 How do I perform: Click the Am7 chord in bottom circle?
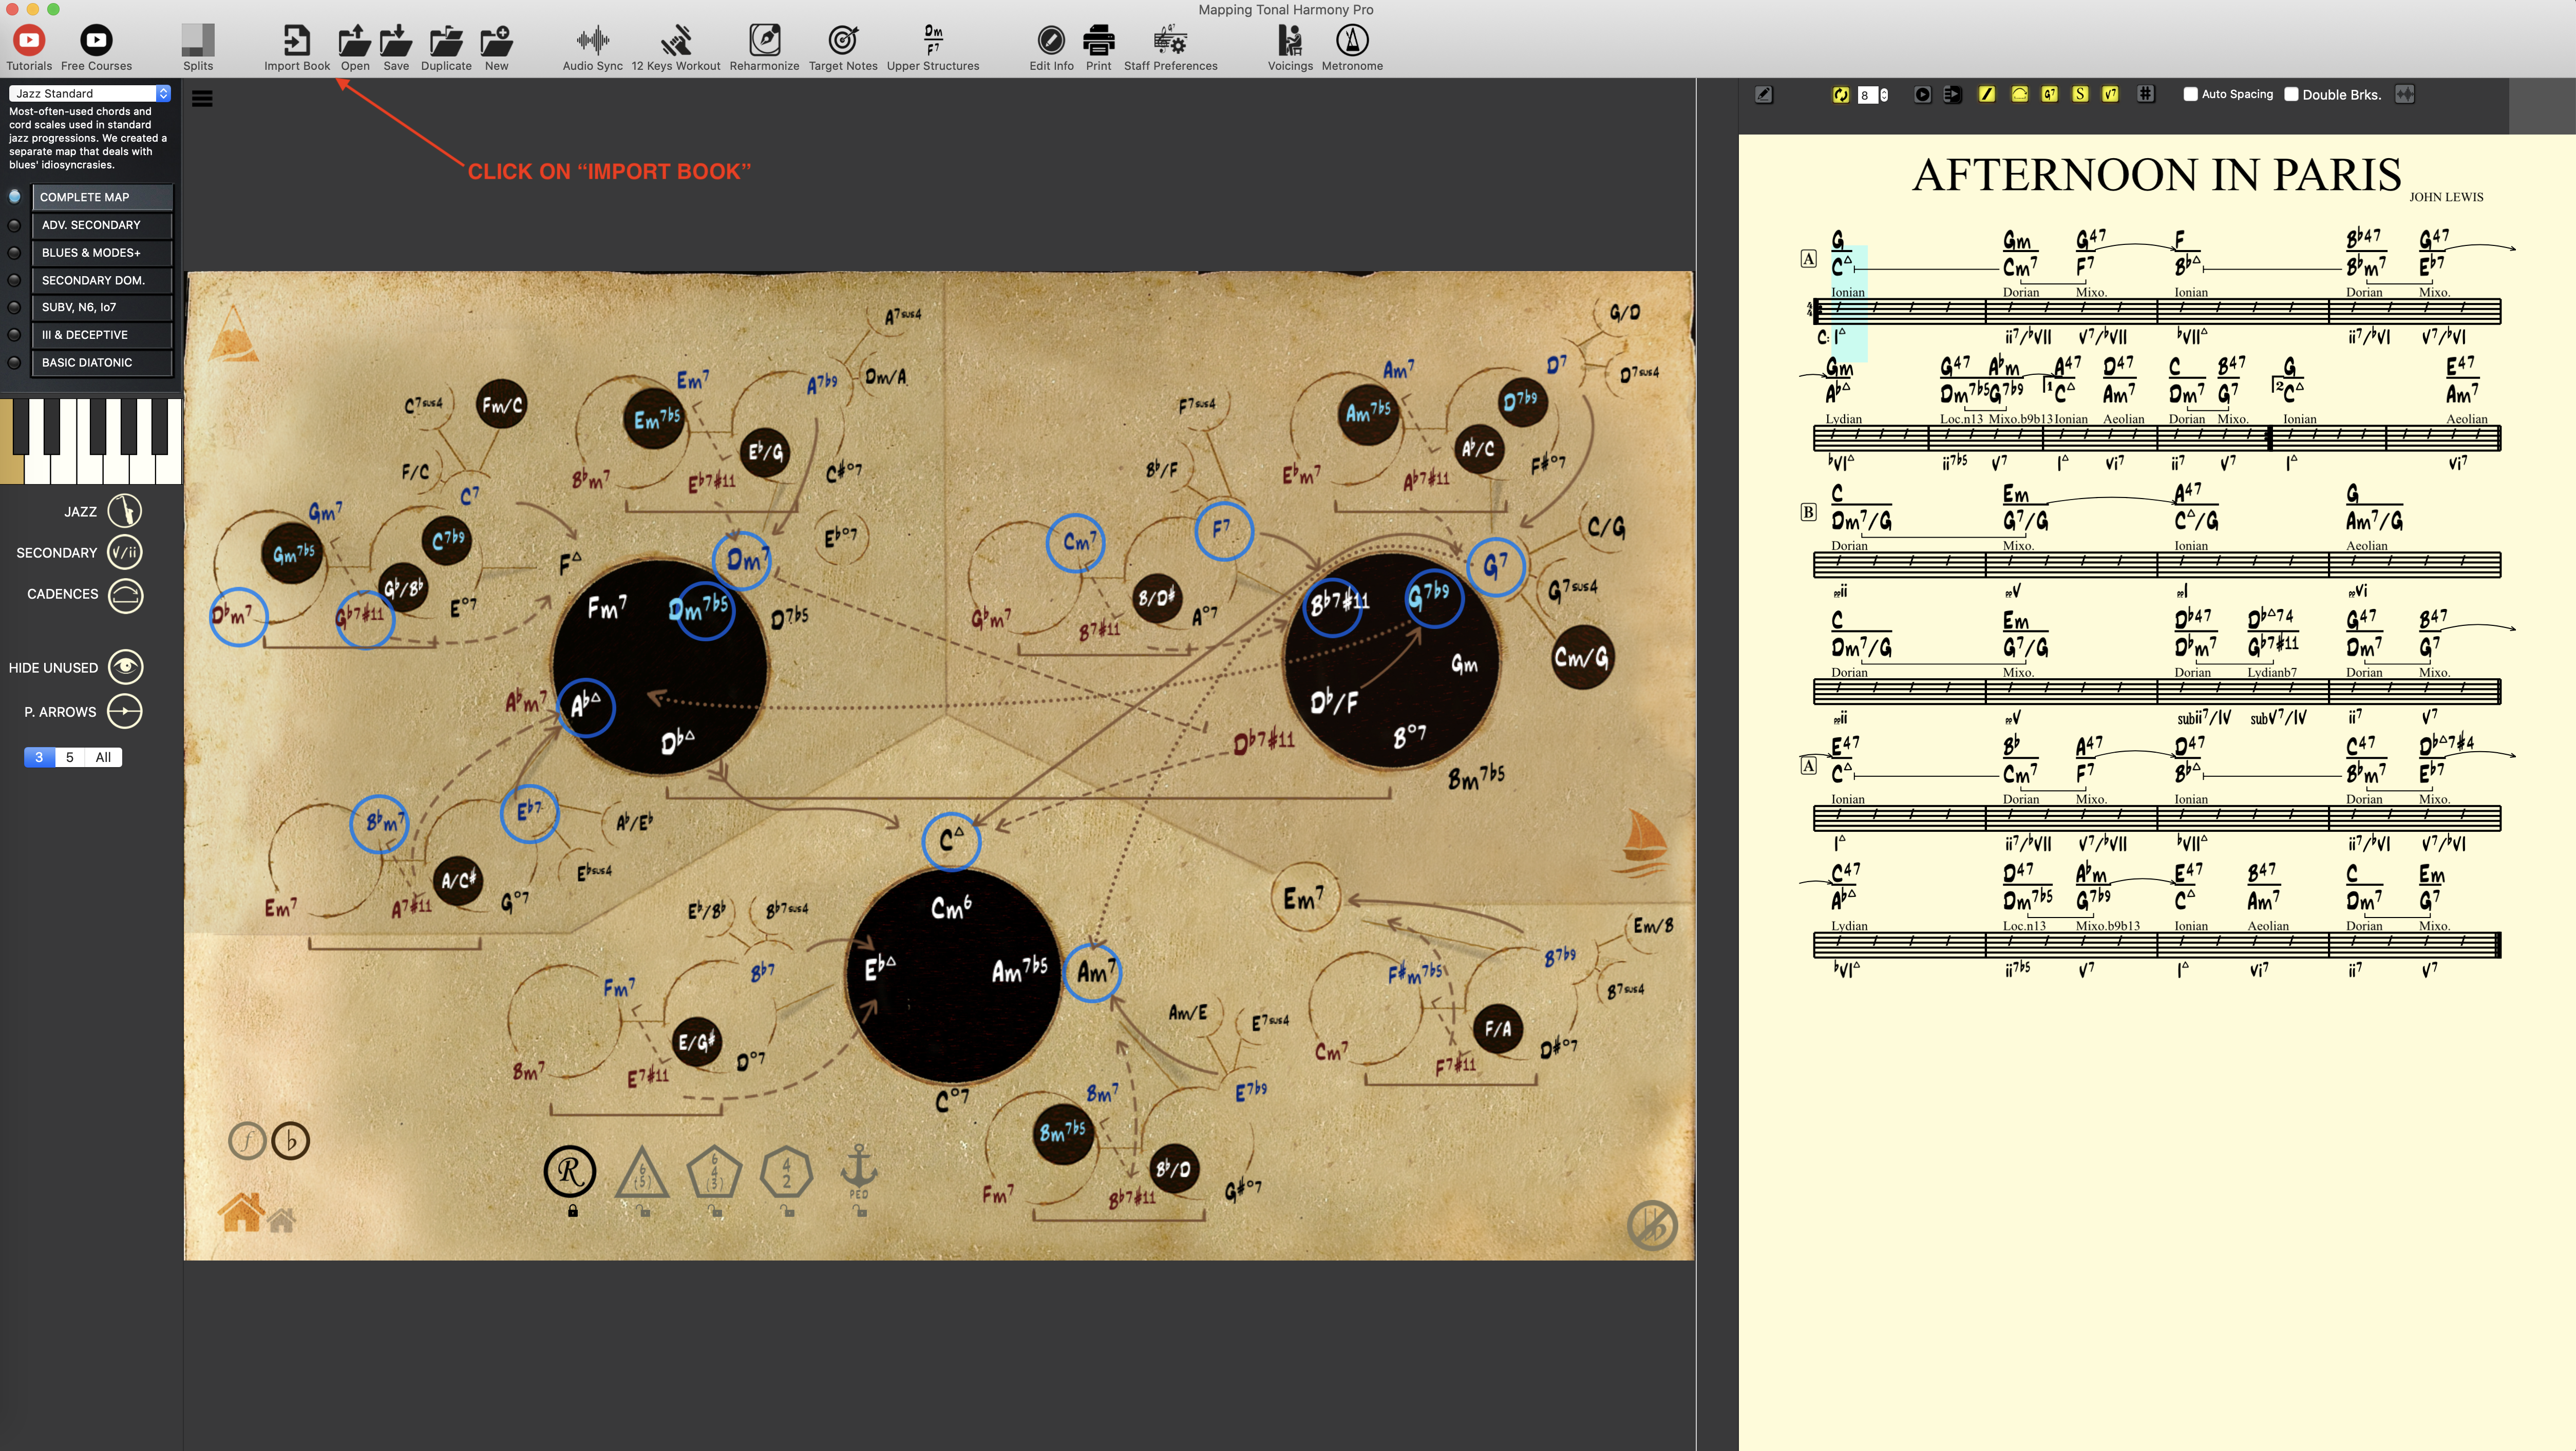1092,972
